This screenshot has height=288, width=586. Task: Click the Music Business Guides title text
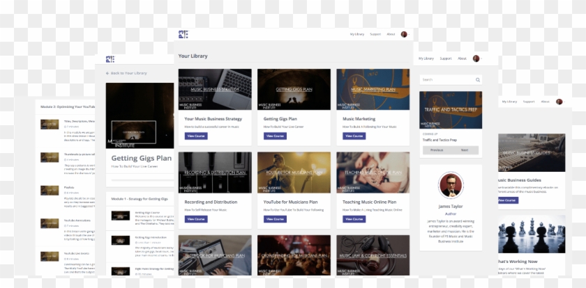pos(520,180)
